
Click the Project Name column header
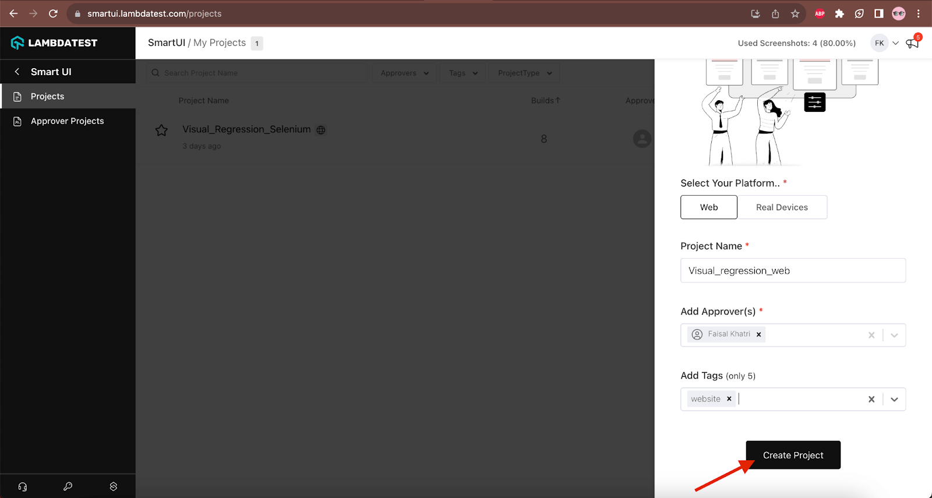coord(204,100)
